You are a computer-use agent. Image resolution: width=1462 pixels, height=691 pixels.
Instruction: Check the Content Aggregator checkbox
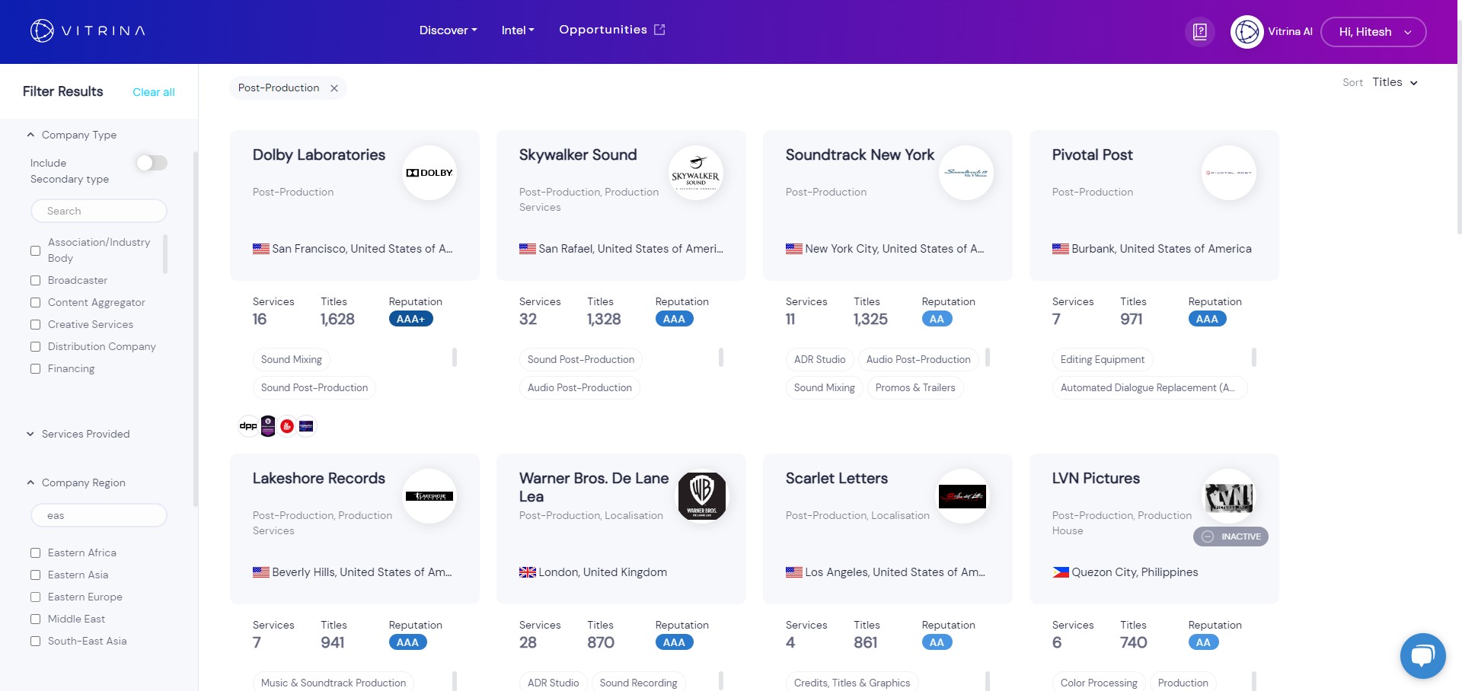click(x=35, y=303)
